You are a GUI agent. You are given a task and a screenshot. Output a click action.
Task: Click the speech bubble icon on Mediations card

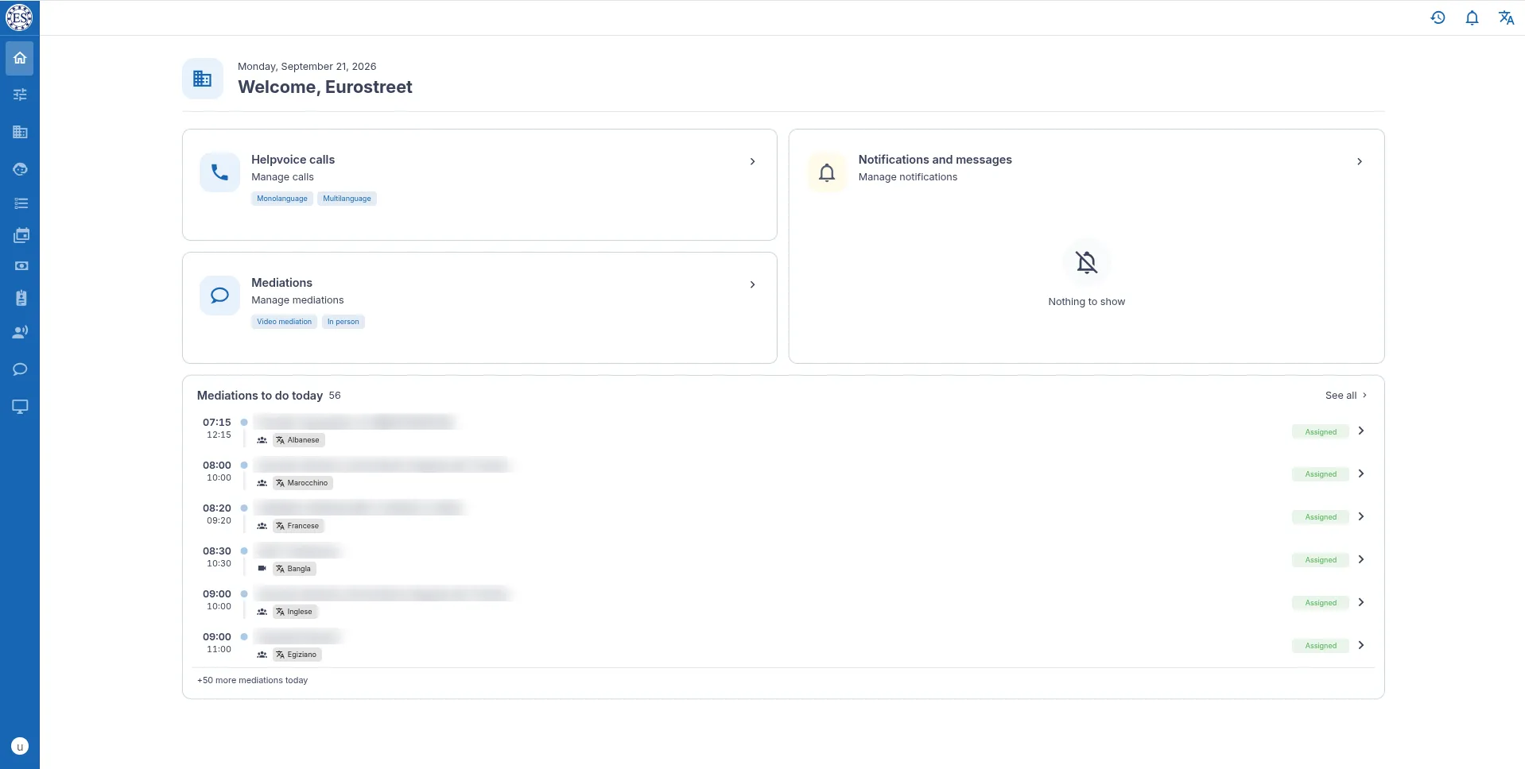pos(219,295)
